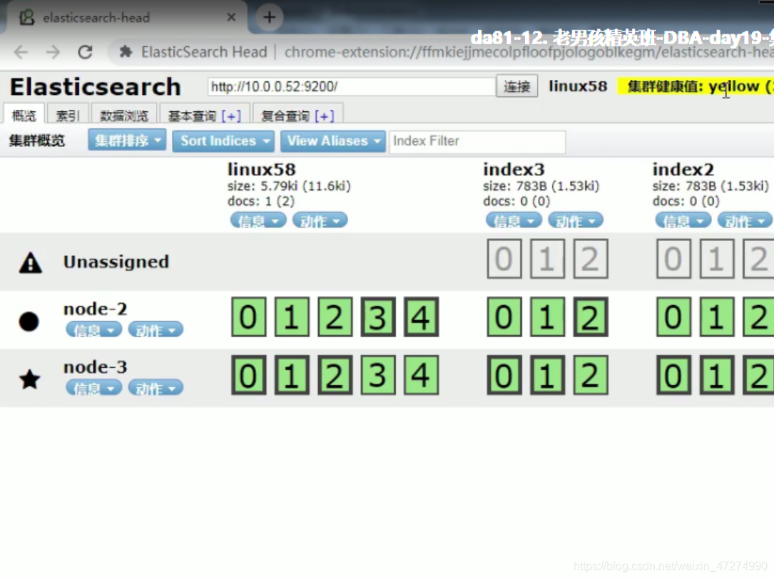Select index3 shard 0 on node-2
Viewport: 774px width, 579px height.
click(504, 317)
